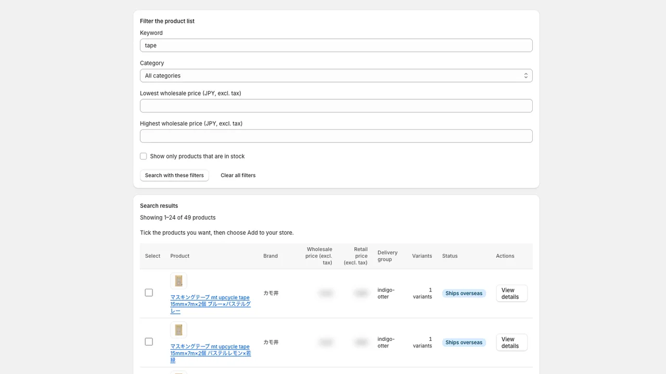Focus the Lowest wholesale price field
Viewport: 666px width, 374px height.
click(x=336, y=105)
